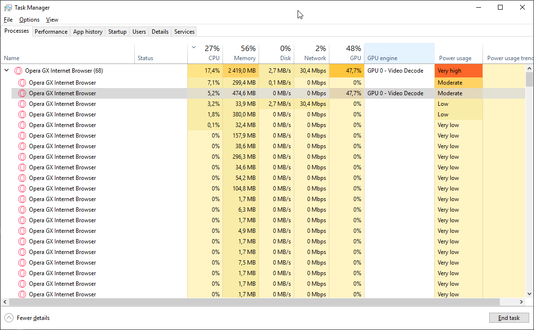Image resolution: width=534 pixels, height=330 pixels.
Task: Sort by the Status column header
Action: coord(161,53)
